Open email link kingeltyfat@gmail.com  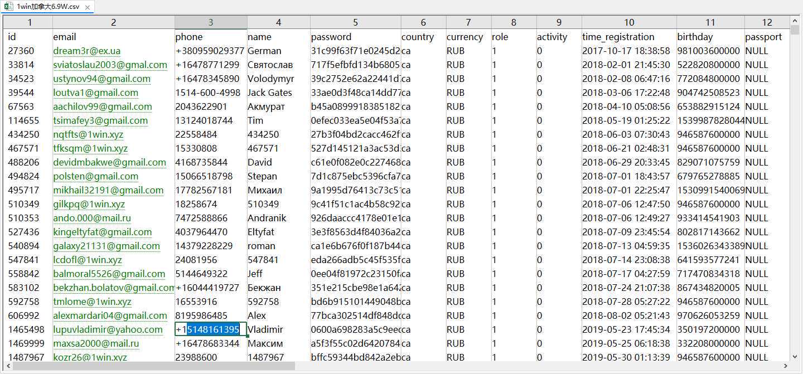(102, 232)
